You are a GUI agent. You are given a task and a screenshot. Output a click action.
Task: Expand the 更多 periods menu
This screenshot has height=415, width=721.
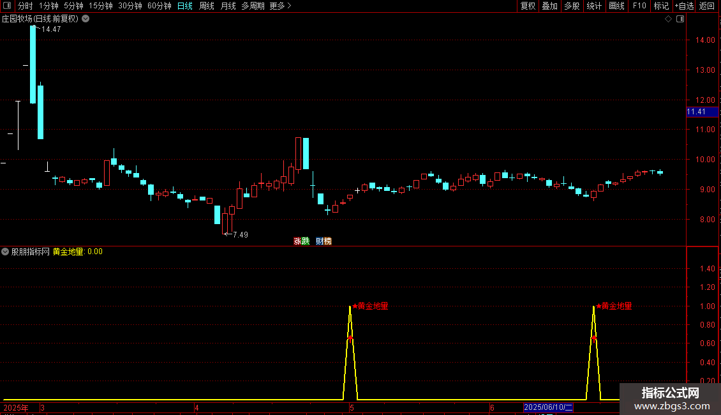tap(281, 6)
